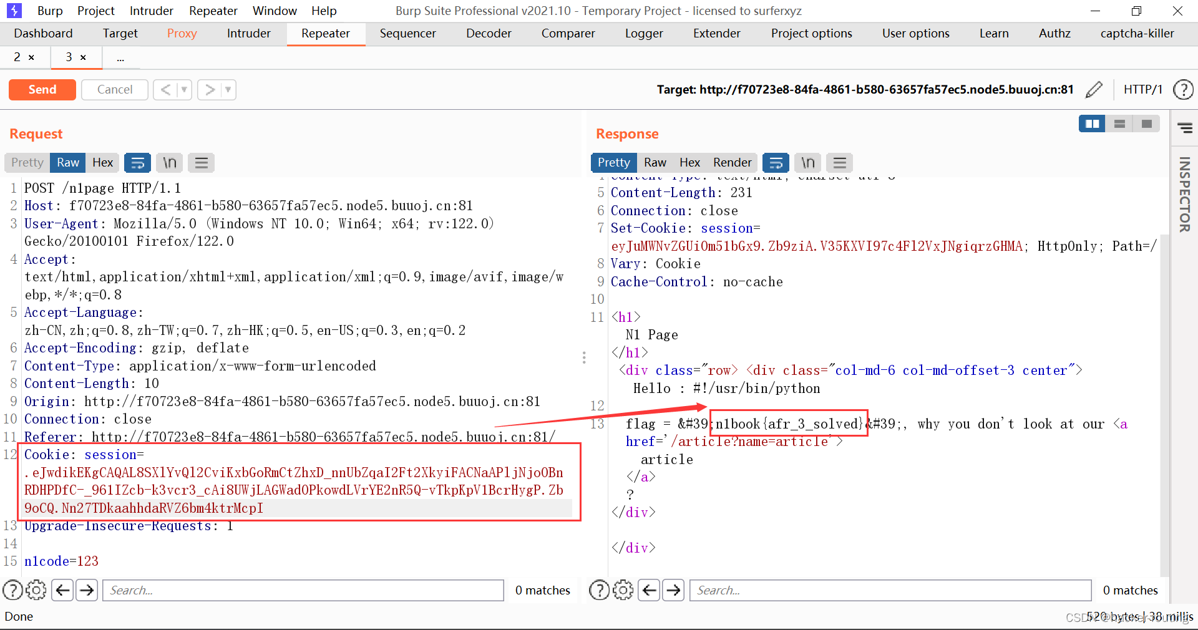Switch to the Logger tab

(644, 34)
